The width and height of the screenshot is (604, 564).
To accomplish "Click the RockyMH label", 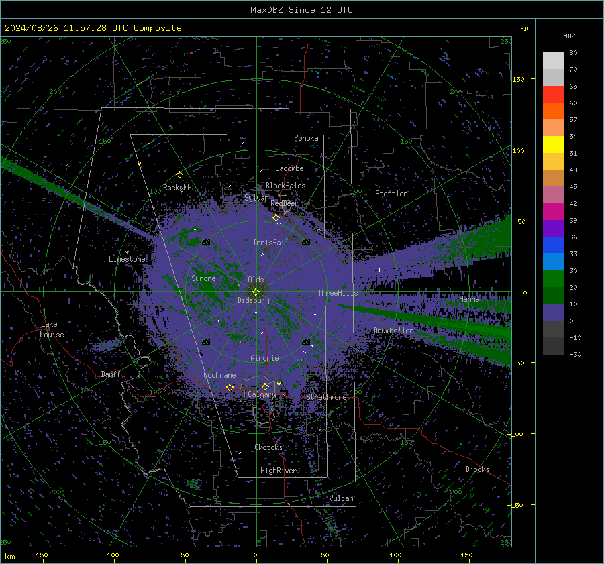I will [177, 188].
